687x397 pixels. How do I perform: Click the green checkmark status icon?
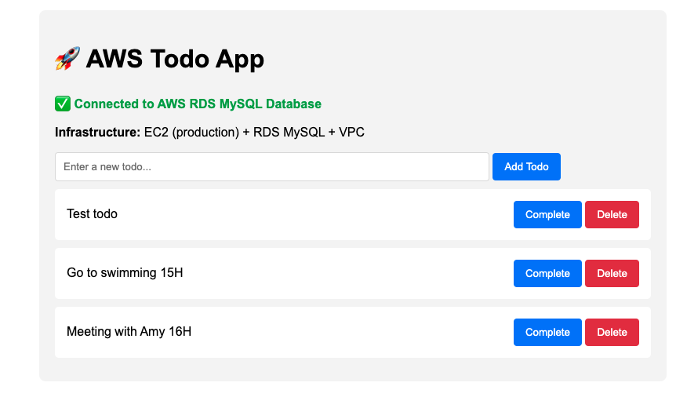(x=63, y=104)
